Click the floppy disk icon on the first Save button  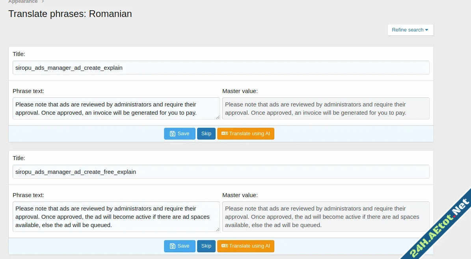click(172, 134)
